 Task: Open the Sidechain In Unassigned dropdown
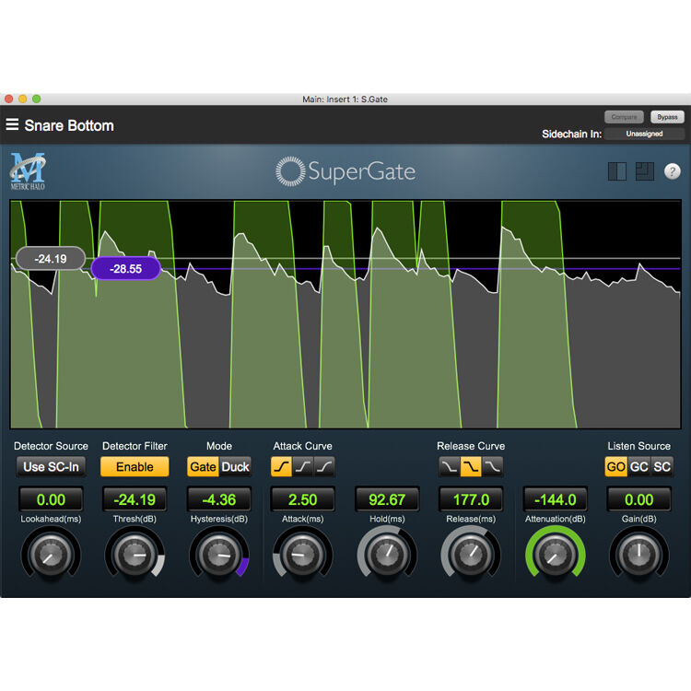[644, 134]
